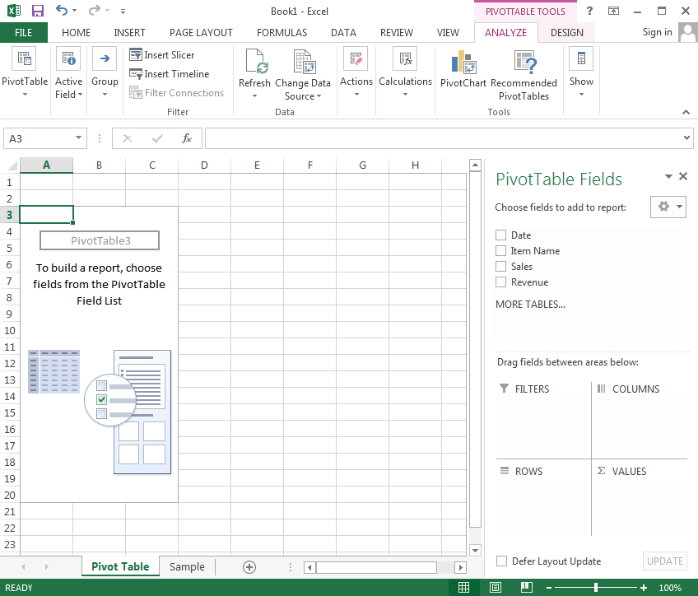The image size is (698, 596).
Task: Check the Item Name field
Action: click(x=500, y=250)
